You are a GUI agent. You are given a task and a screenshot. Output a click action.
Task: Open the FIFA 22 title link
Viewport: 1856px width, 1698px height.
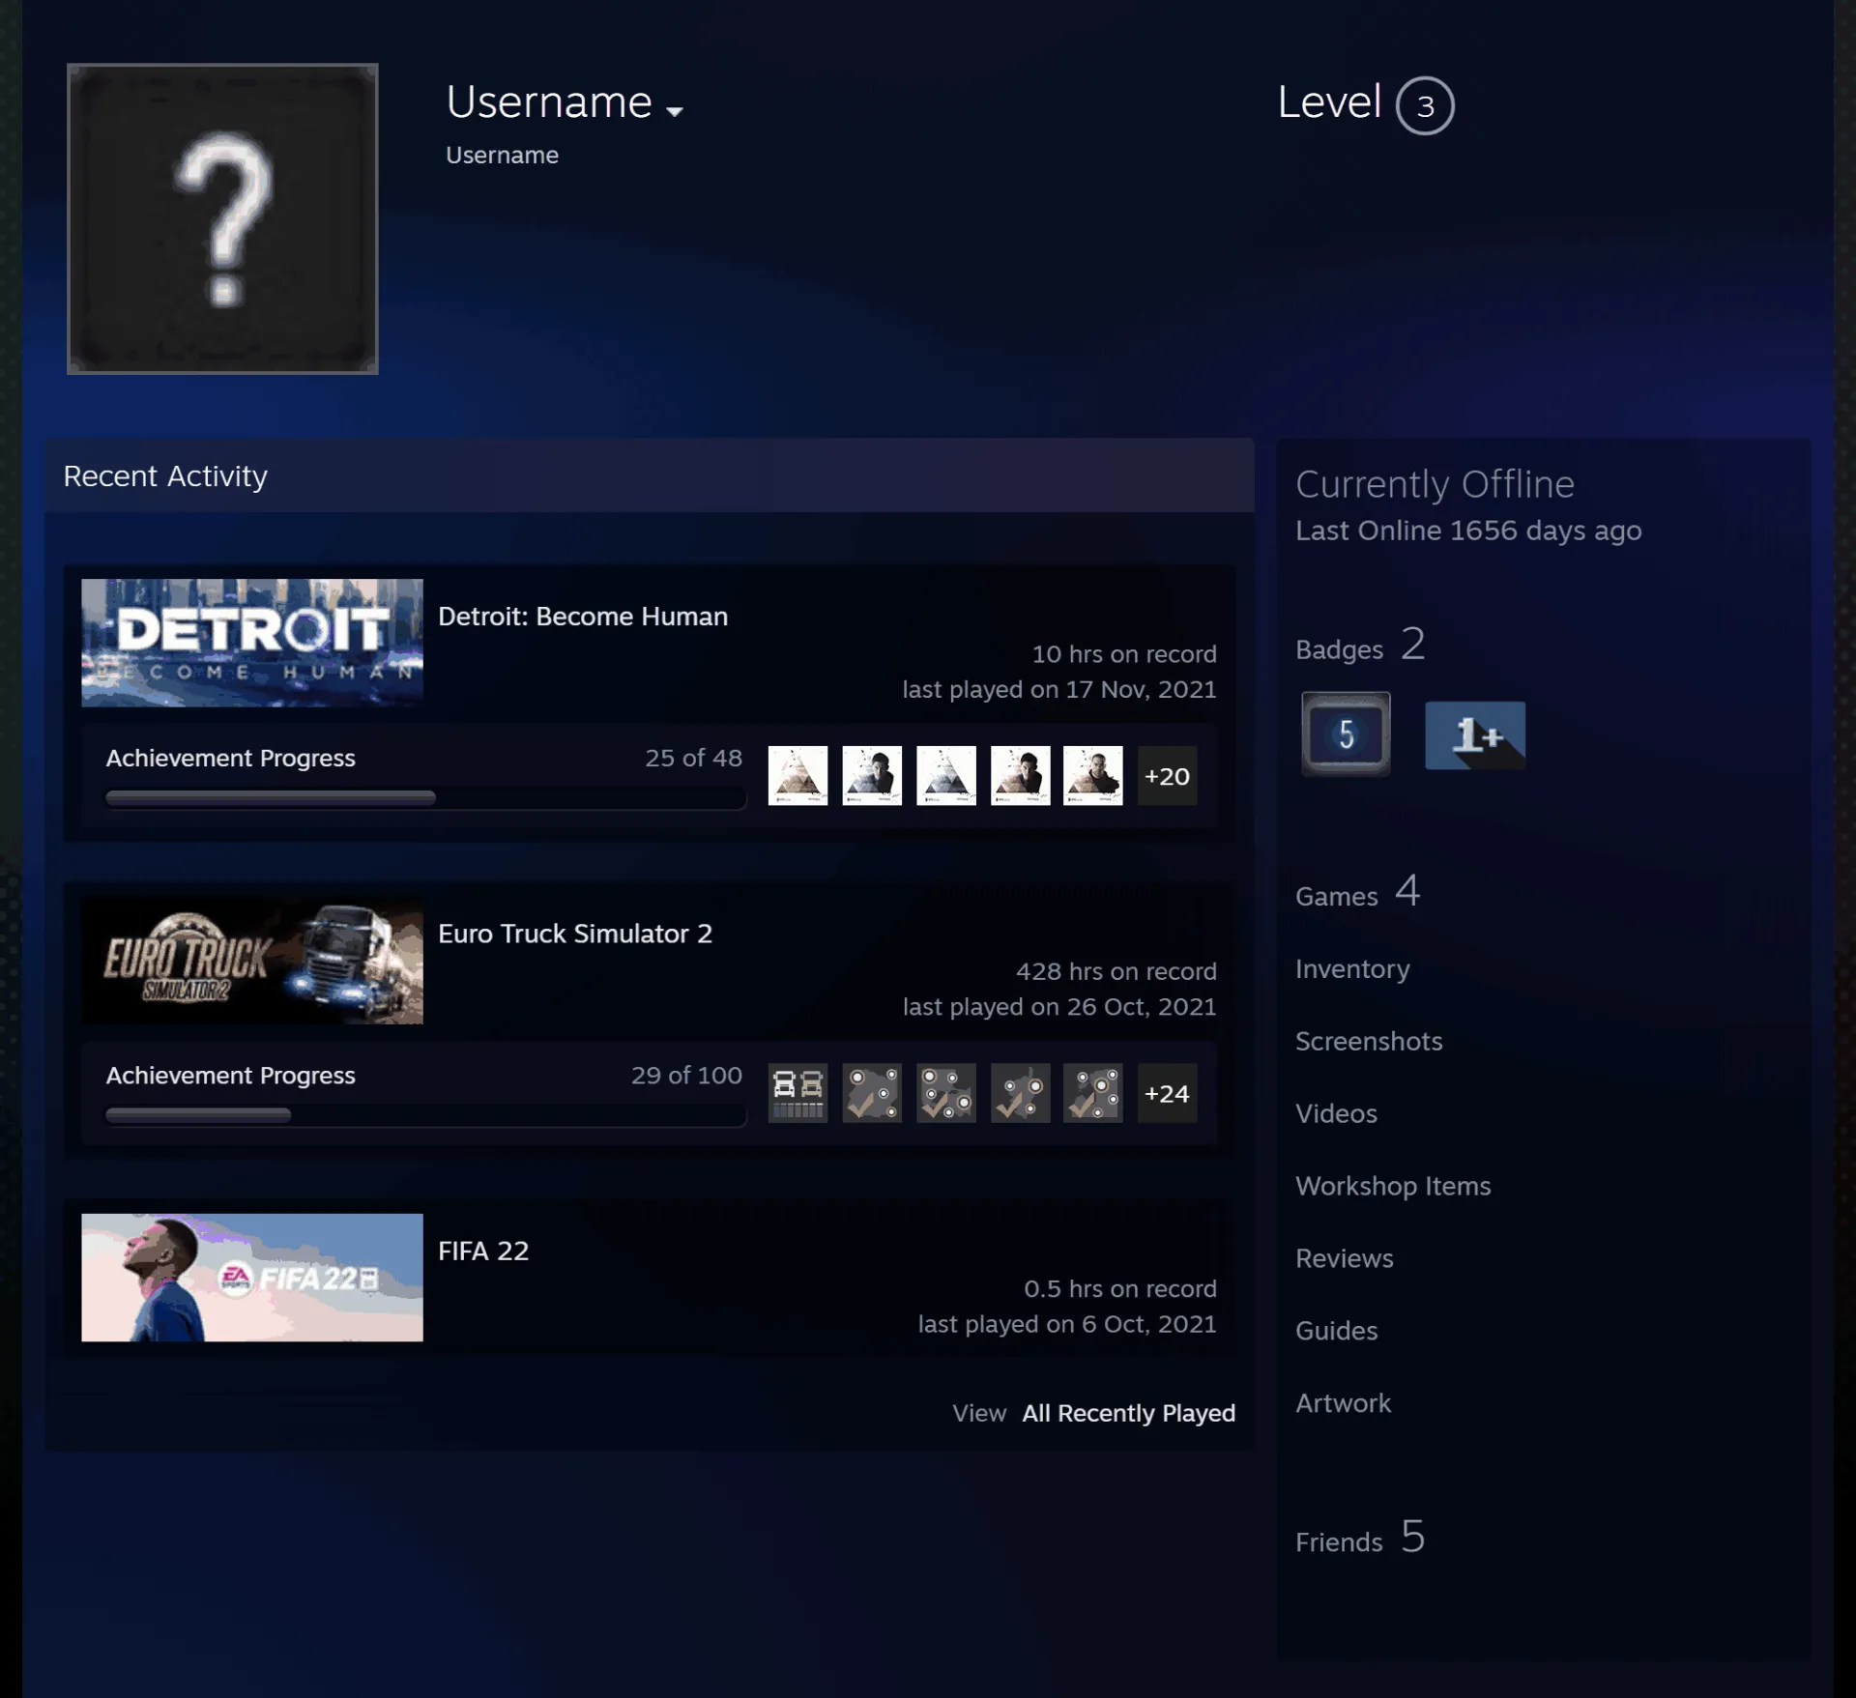(483, 1252)
